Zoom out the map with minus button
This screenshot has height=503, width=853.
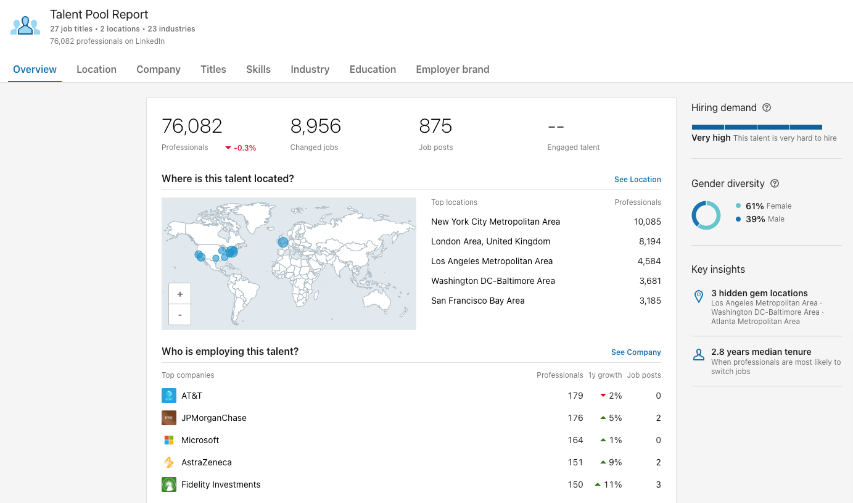click(179, 315)
